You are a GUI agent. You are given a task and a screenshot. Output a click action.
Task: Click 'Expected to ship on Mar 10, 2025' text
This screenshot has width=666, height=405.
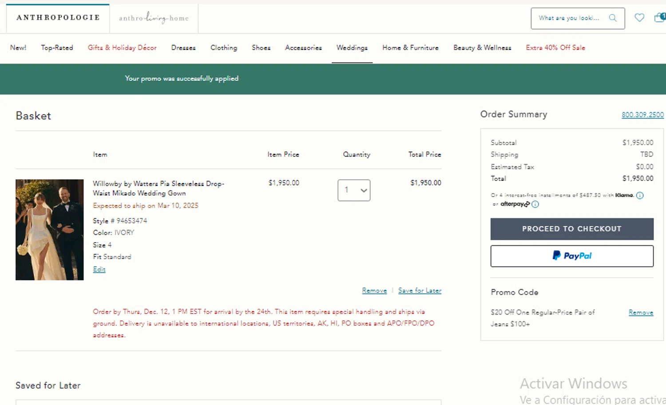point(146,205)
